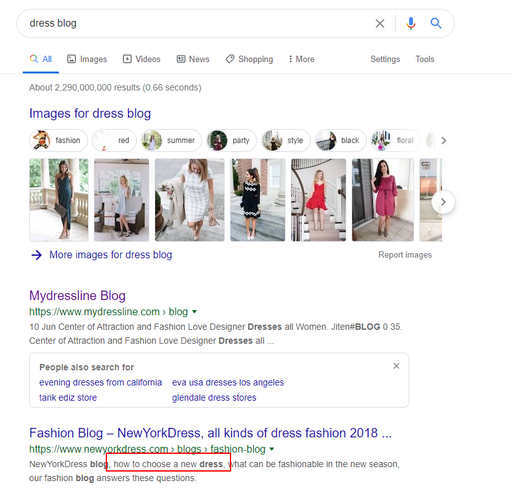Open the thumbnail of the light blue dress

pos(122,200)
